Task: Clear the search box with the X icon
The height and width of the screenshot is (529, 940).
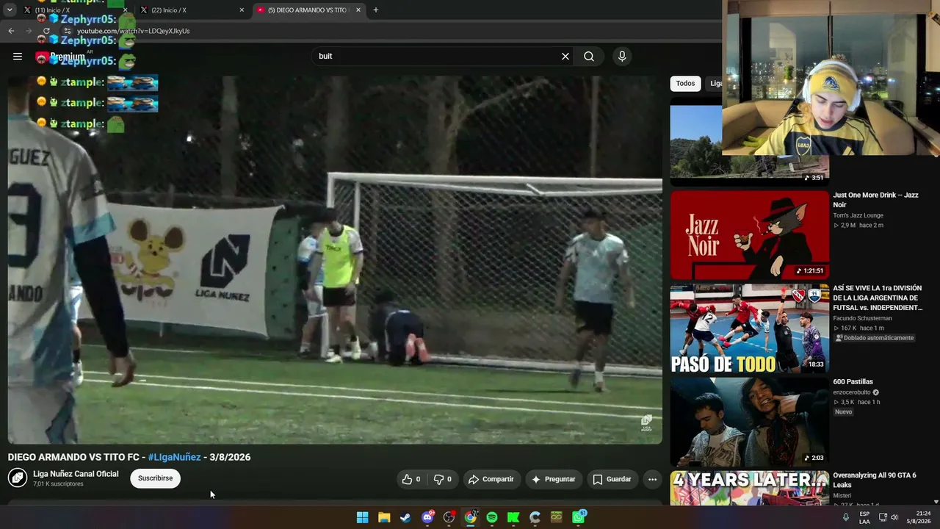Action: [x=565, y=57]
